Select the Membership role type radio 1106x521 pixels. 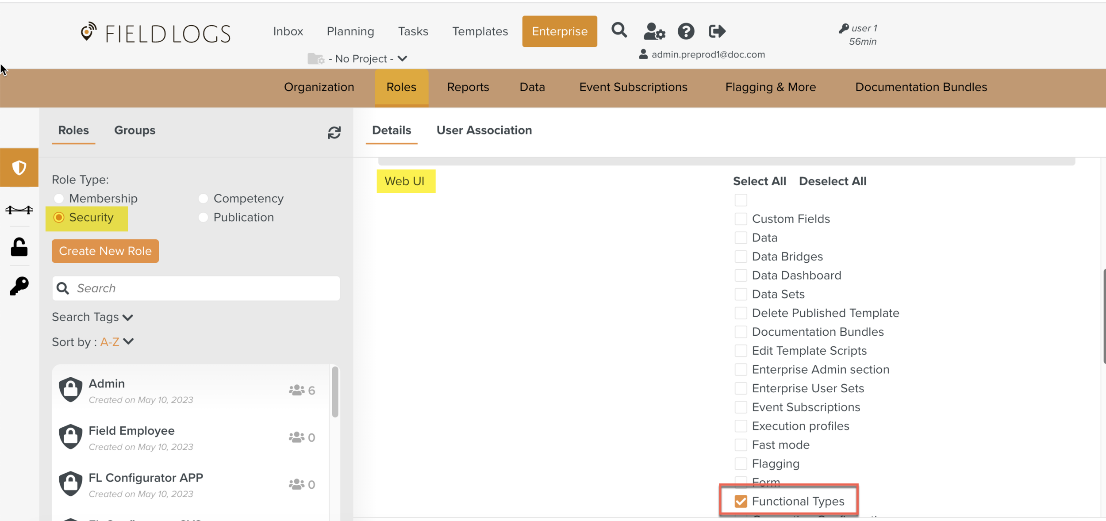[x=59, y=198]
